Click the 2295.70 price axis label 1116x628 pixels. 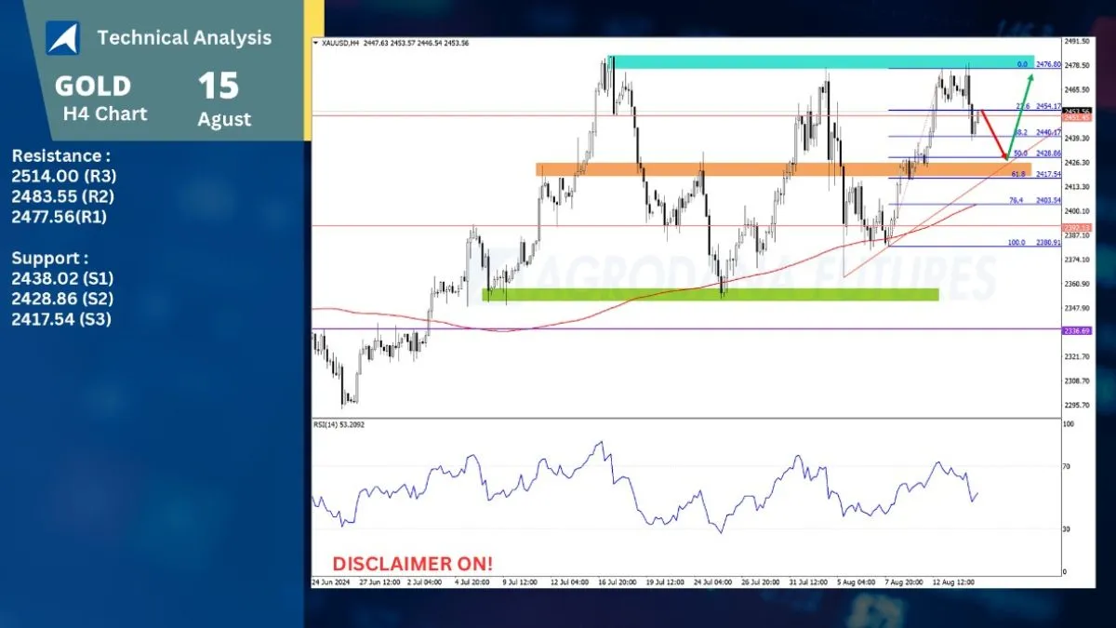pos(1078,405)
